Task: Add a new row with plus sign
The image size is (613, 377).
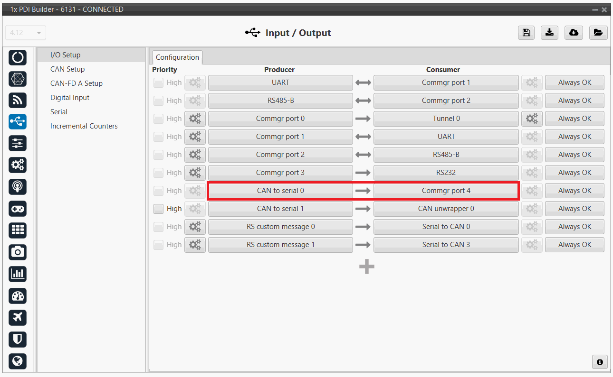Action: (366, 267)
